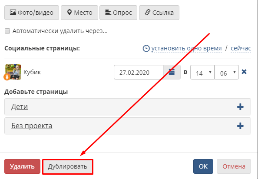Open the calendar date picker icon
Image resolution: width=258 pixels, height=179 pixels.
pyautogui.click(x=172, y=72)
